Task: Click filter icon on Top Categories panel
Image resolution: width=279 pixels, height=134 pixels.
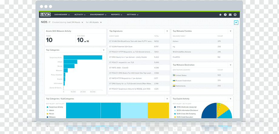Action: click(x=104, y=50)
